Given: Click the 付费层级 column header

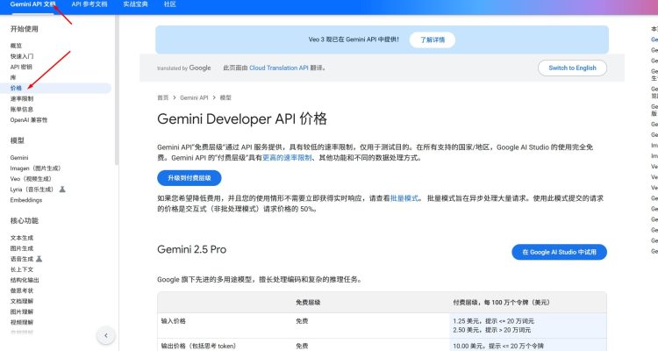Looking at the screenshot, I should pos(501,302).
